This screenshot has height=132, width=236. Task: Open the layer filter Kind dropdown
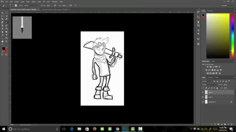207,81
